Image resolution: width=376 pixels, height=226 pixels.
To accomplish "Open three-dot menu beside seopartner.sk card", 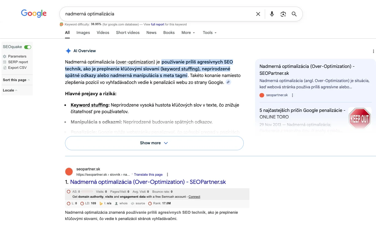I will click(292, 95).
